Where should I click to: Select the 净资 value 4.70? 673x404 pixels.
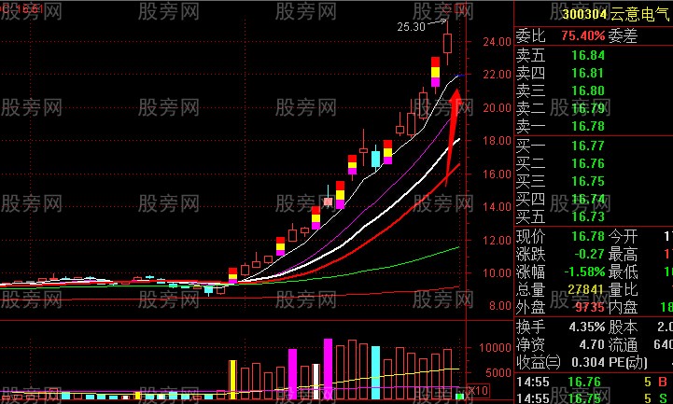point(592,345)
